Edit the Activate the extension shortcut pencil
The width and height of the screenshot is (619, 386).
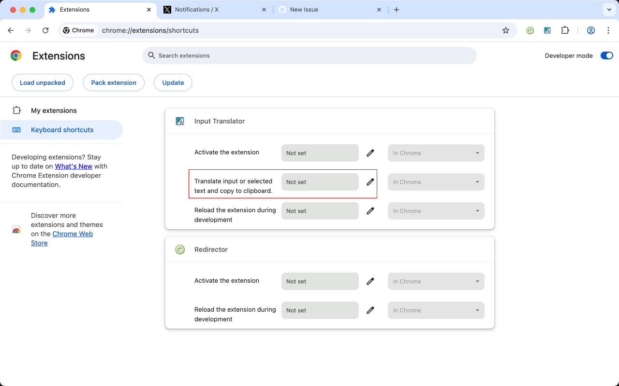(x=370, y=153)
